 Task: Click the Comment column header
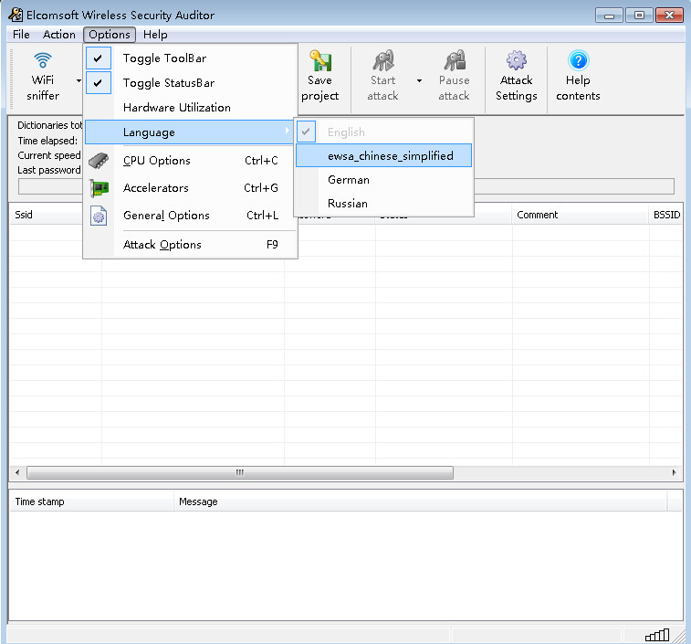click(580, 215)
